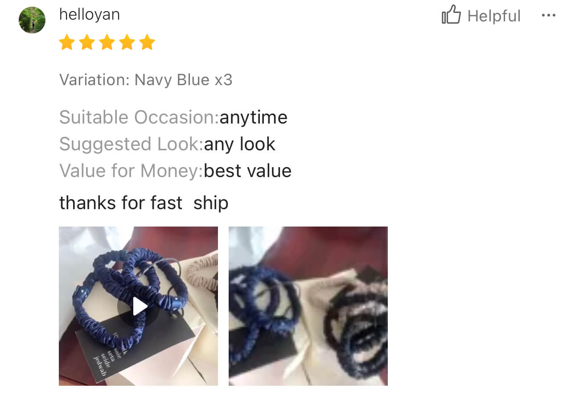Screen dimensions: 575x396
Task: Open helloyan's profile avatar
Action: [x=32, y=20]
